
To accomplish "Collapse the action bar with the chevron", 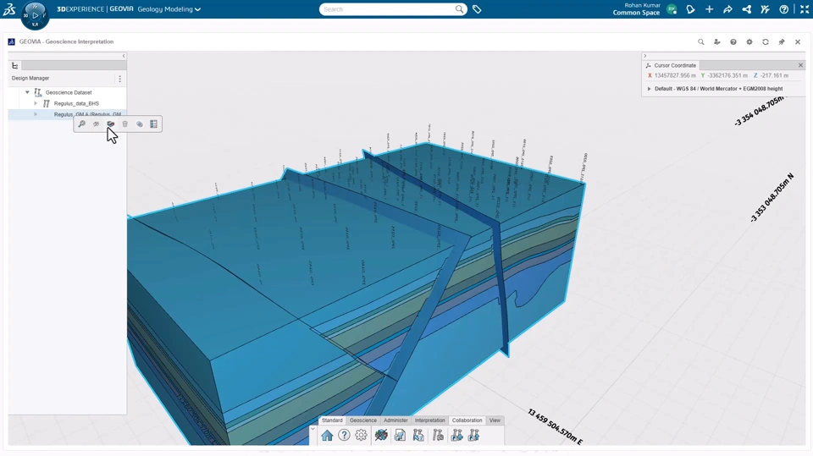I will 312,429.
